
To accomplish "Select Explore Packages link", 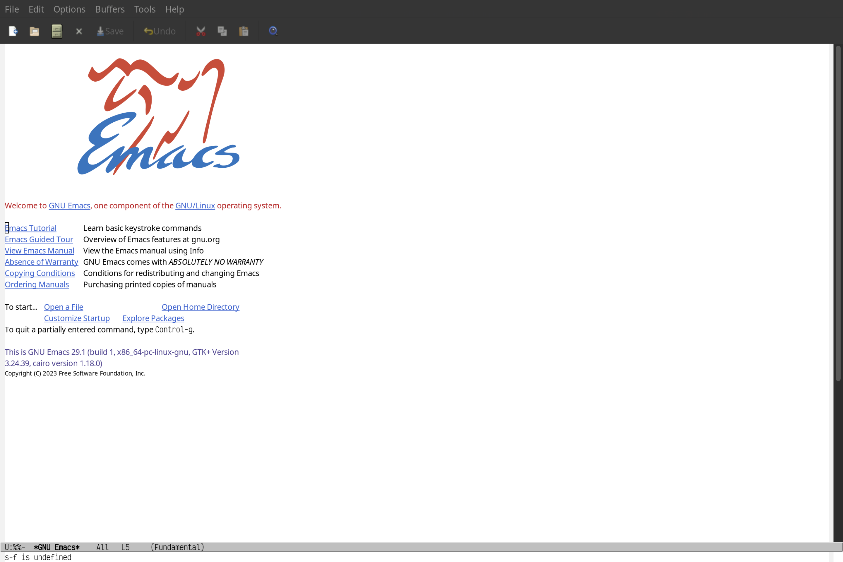I will (x=153, y=318).
